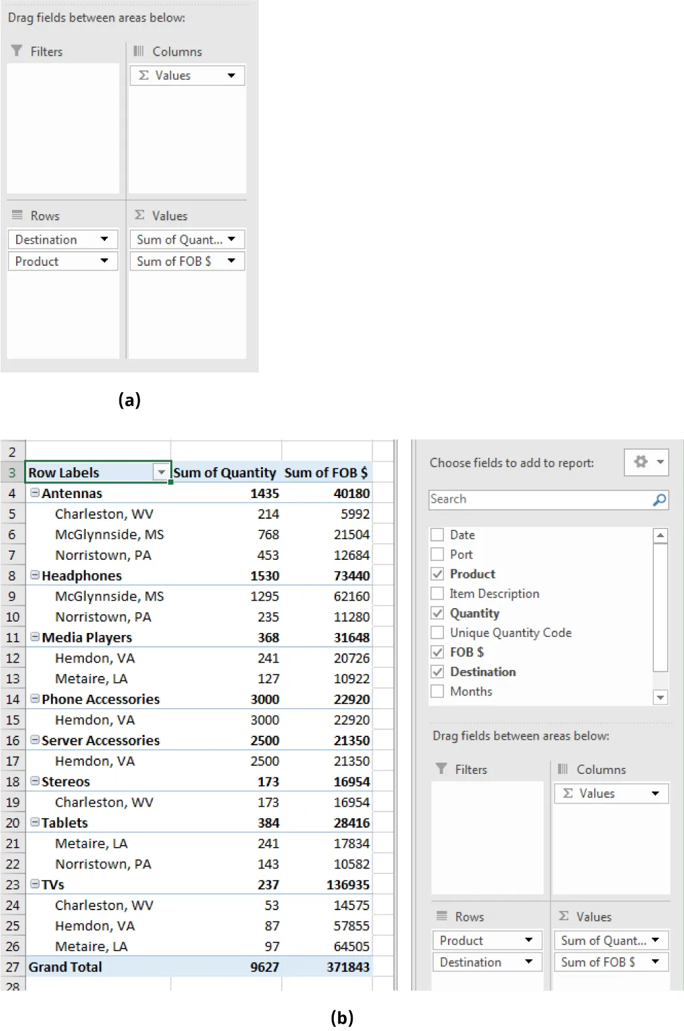The width and height of the screenshot is (684, 1031).
Task: Collapse the TVs group
Action: click(x=34, y=884)
